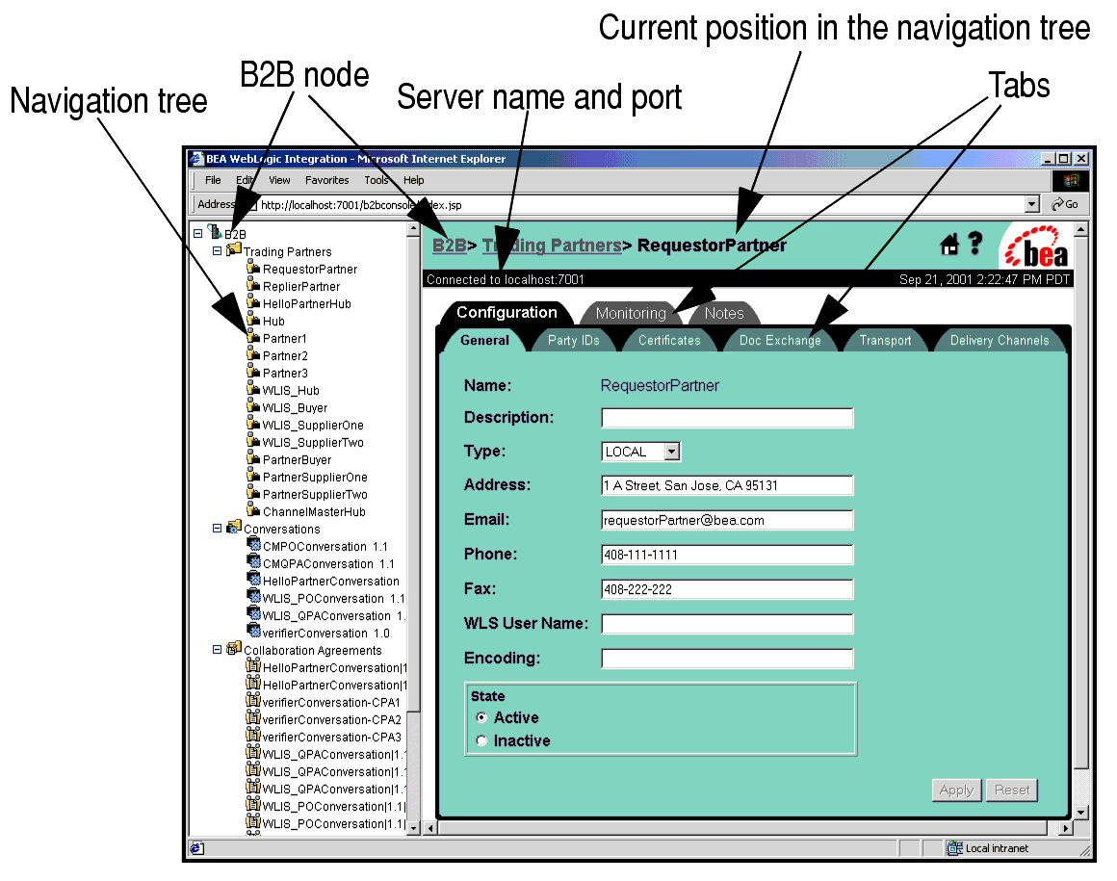Open the Party IDs sub-tab
This screenshot has width=1117, height=881.
tap(574, 341)
